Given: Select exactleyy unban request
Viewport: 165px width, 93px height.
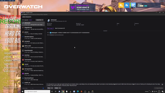Looking at the screenshot, I should [x=33, y=56].
